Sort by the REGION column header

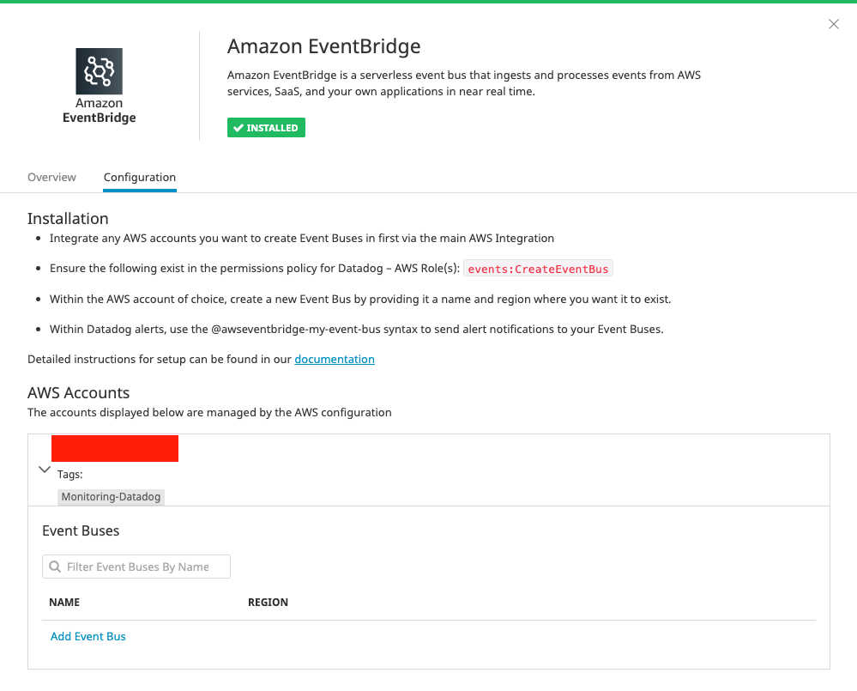[268, 602]
